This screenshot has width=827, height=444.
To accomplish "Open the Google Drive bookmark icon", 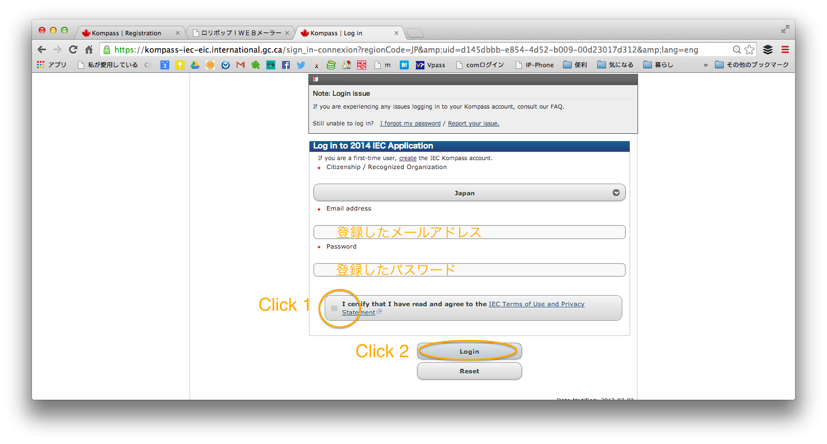I will click(x=195, y=65).
